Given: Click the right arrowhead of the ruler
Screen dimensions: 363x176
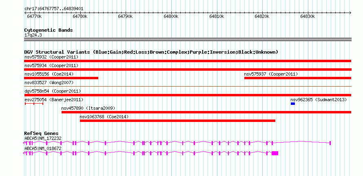Looking at the screenshot, I should (x=350, y=13).
